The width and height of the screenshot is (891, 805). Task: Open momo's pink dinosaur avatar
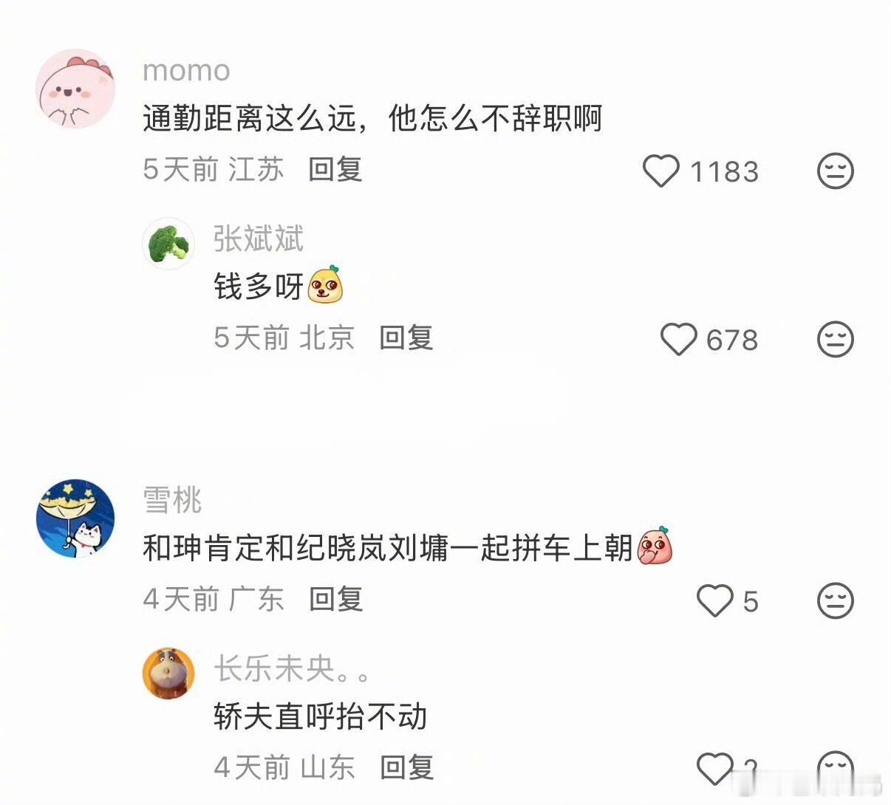pos(75,89)
